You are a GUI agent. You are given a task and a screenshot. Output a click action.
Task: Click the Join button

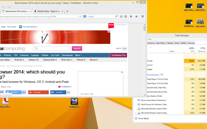(124, 48)
